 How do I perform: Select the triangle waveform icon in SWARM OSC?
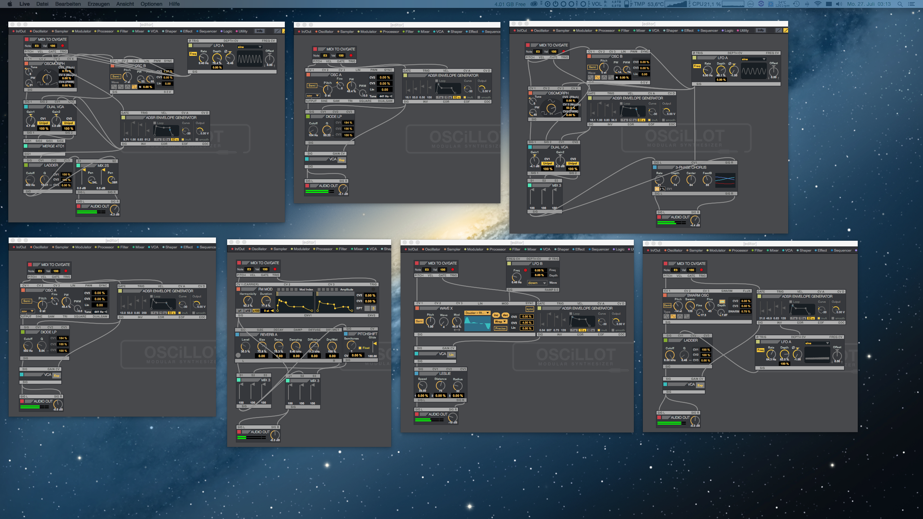pos(680,316)
